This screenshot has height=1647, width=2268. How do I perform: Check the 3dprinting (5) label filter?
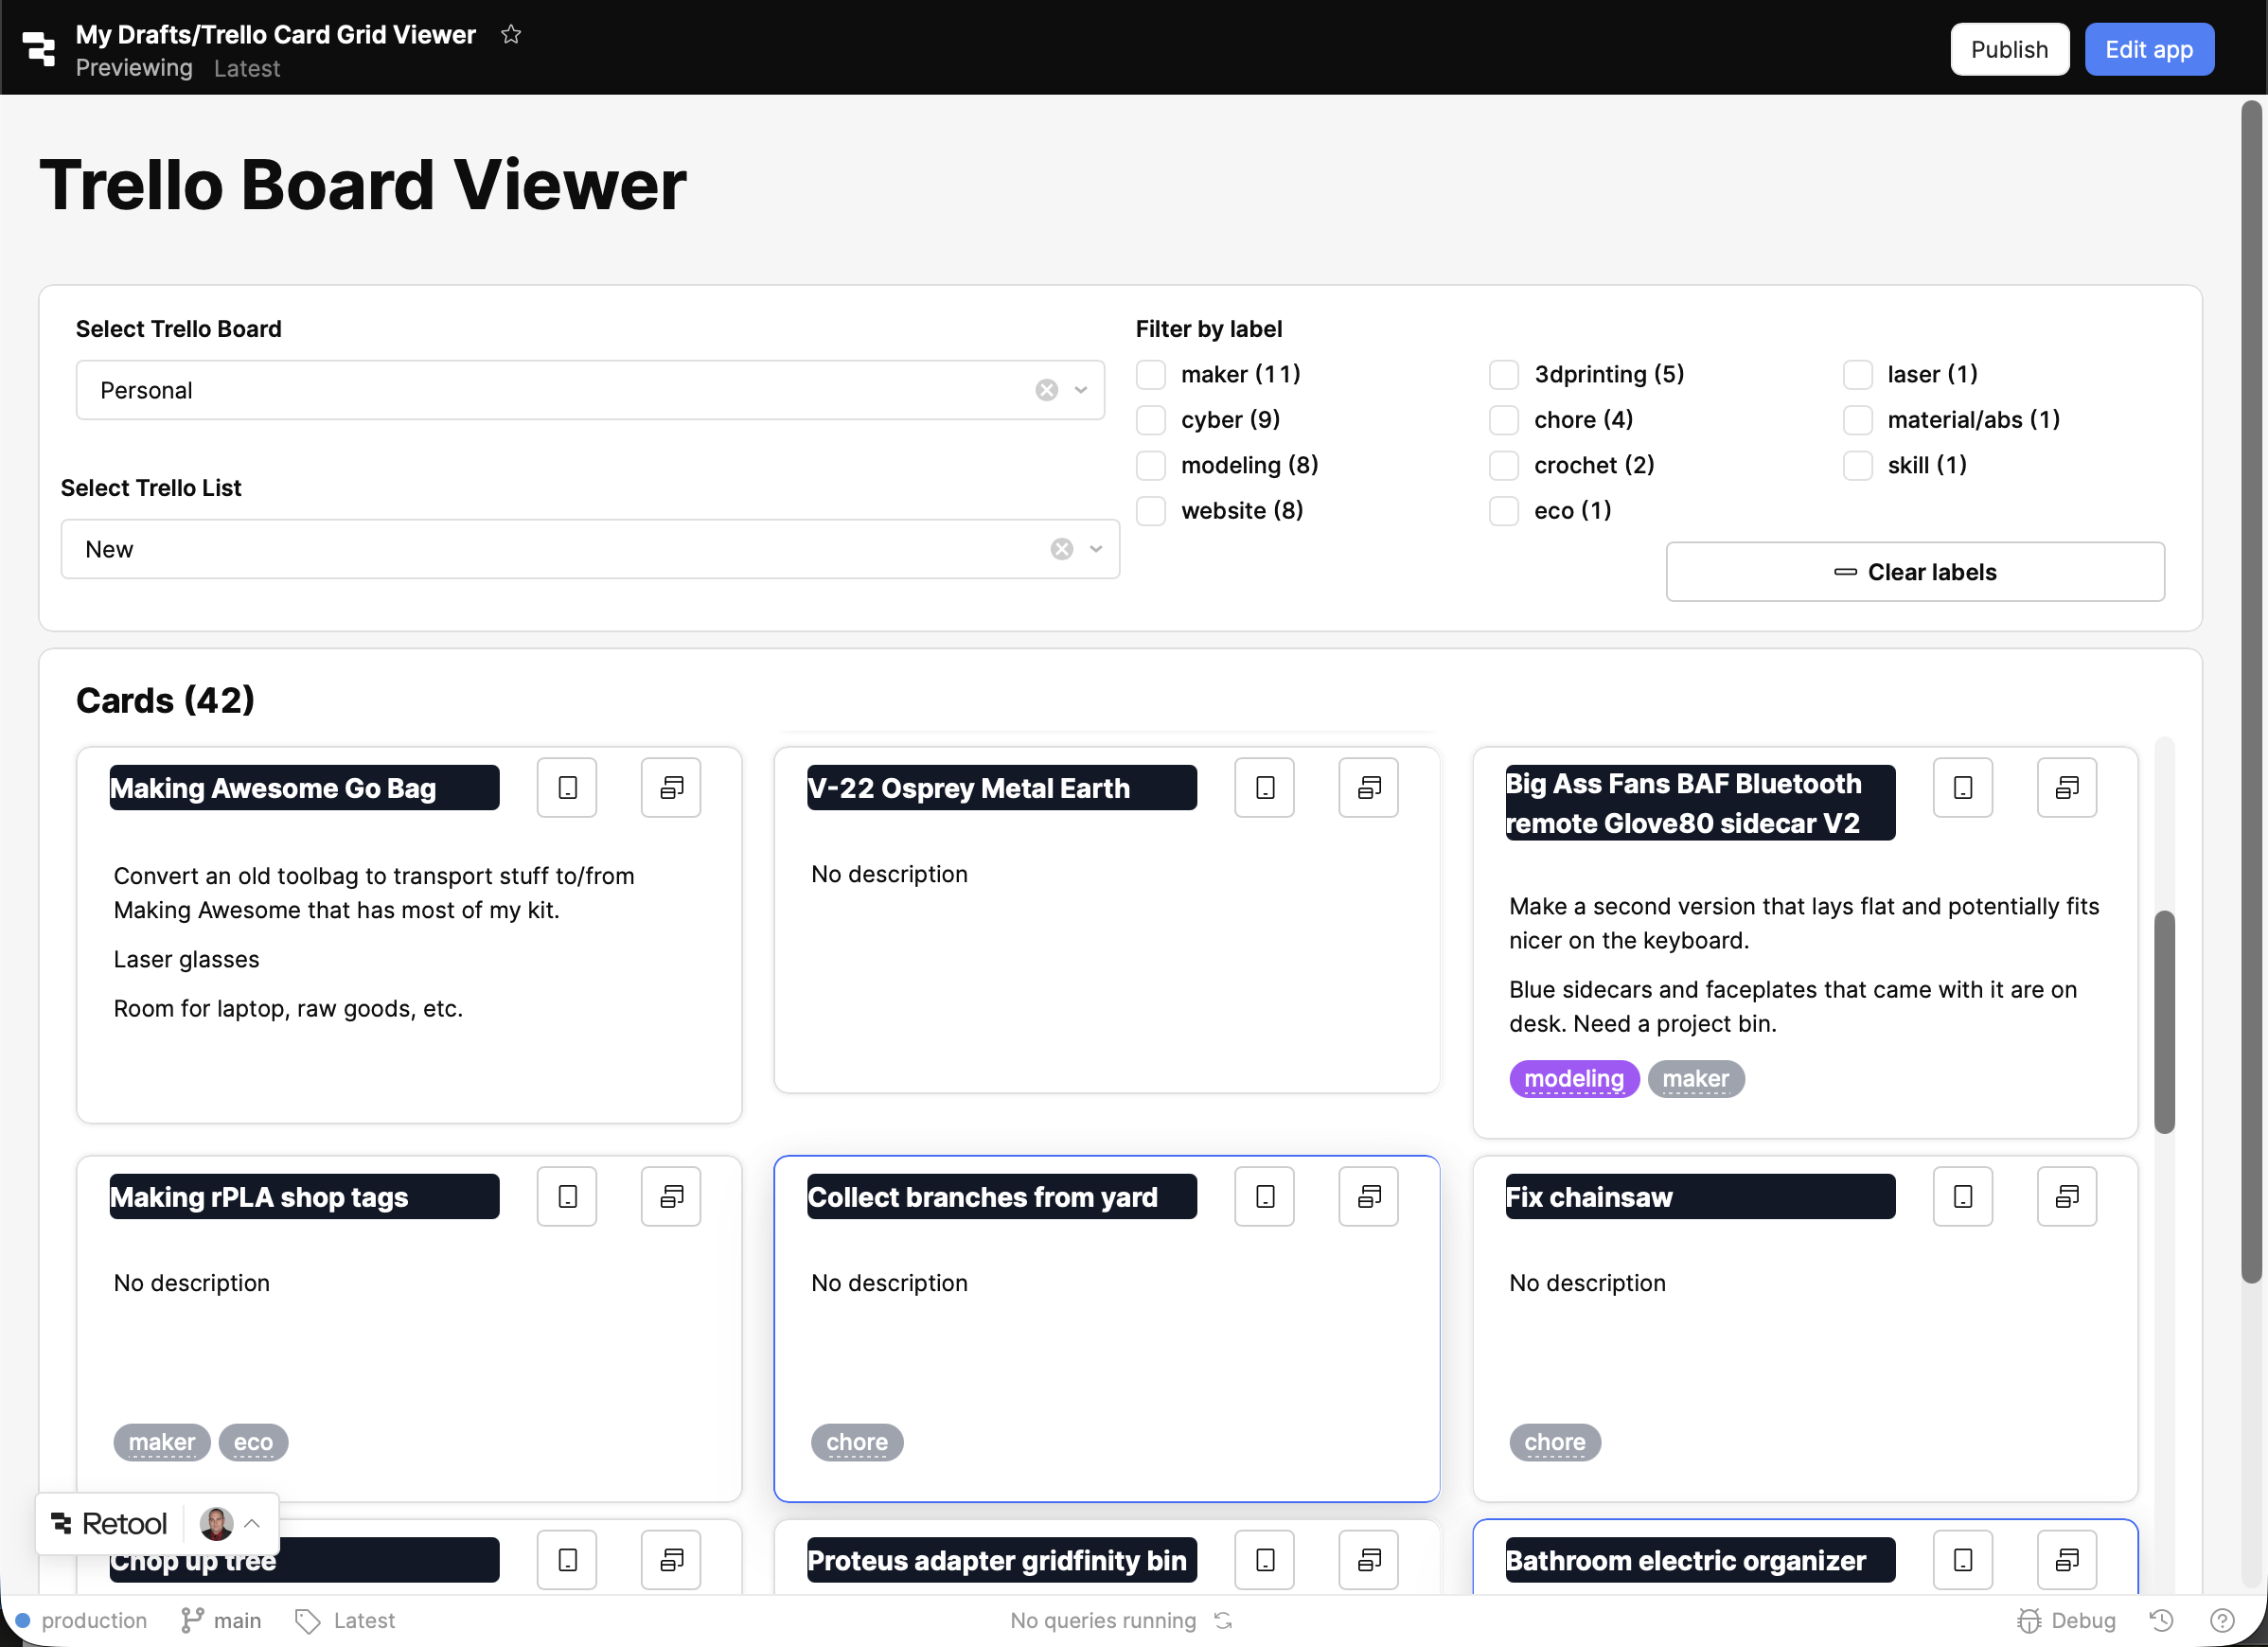(1504, 375)
